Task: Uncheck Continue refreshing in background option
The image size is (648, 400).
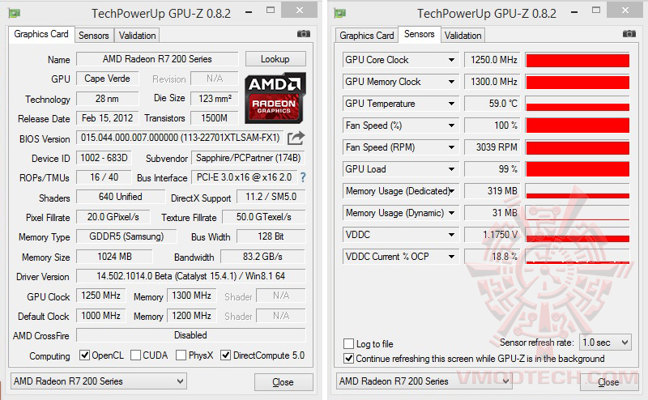Action: (x=349, y=358)
